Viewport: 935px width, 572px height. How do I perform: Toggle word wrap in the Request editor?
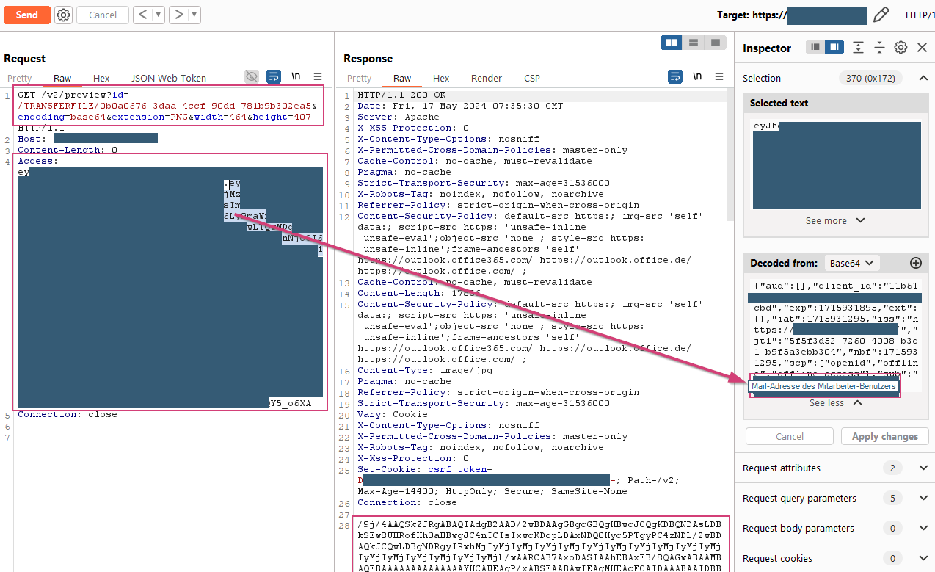274,76
